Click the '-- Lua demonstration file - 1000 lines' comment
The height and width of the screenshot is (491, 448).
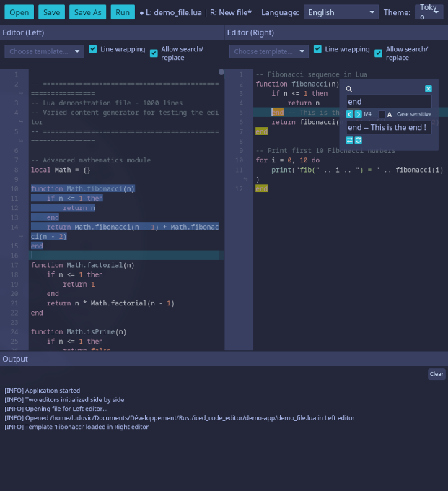coord(107,103)
